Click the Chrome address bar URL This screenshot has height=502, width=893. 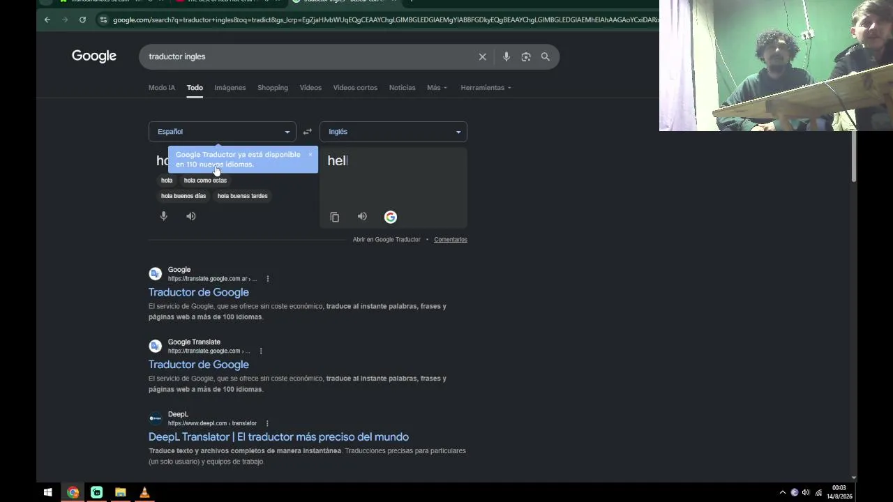[x=385, y=20]
